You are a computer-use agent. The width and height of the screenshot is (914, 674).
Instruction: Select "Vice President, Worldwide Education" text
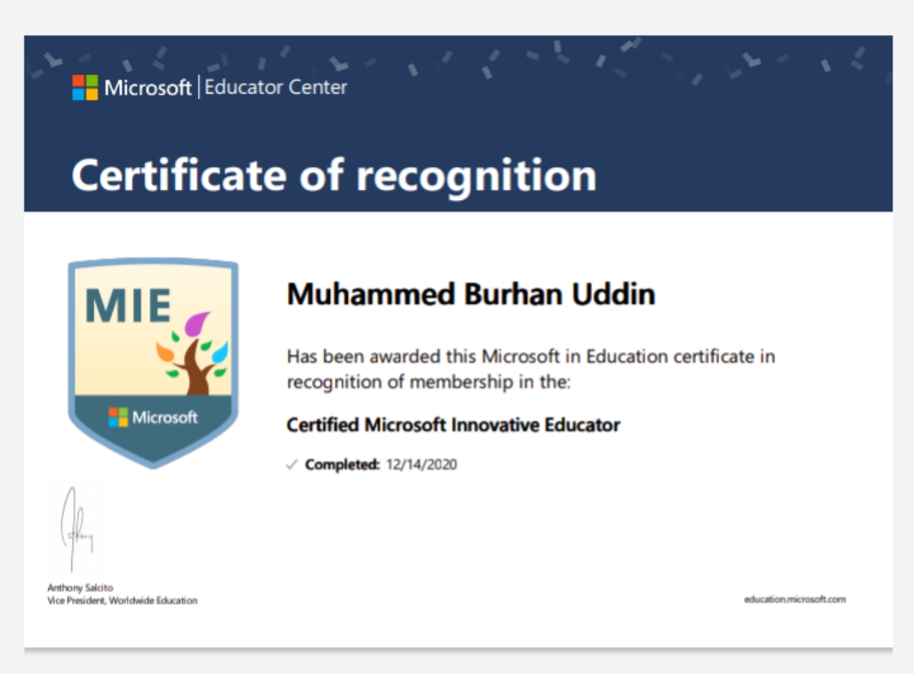(x=122, y=600)
